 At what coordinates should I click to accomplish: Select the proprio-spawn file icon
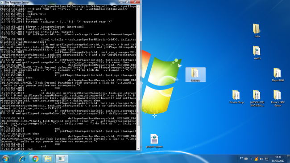click(x=154, y=141)
